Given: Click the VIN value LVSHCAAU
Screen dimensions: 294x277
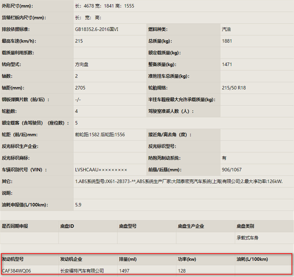Looking at the screenshot, I should (101, 170).
